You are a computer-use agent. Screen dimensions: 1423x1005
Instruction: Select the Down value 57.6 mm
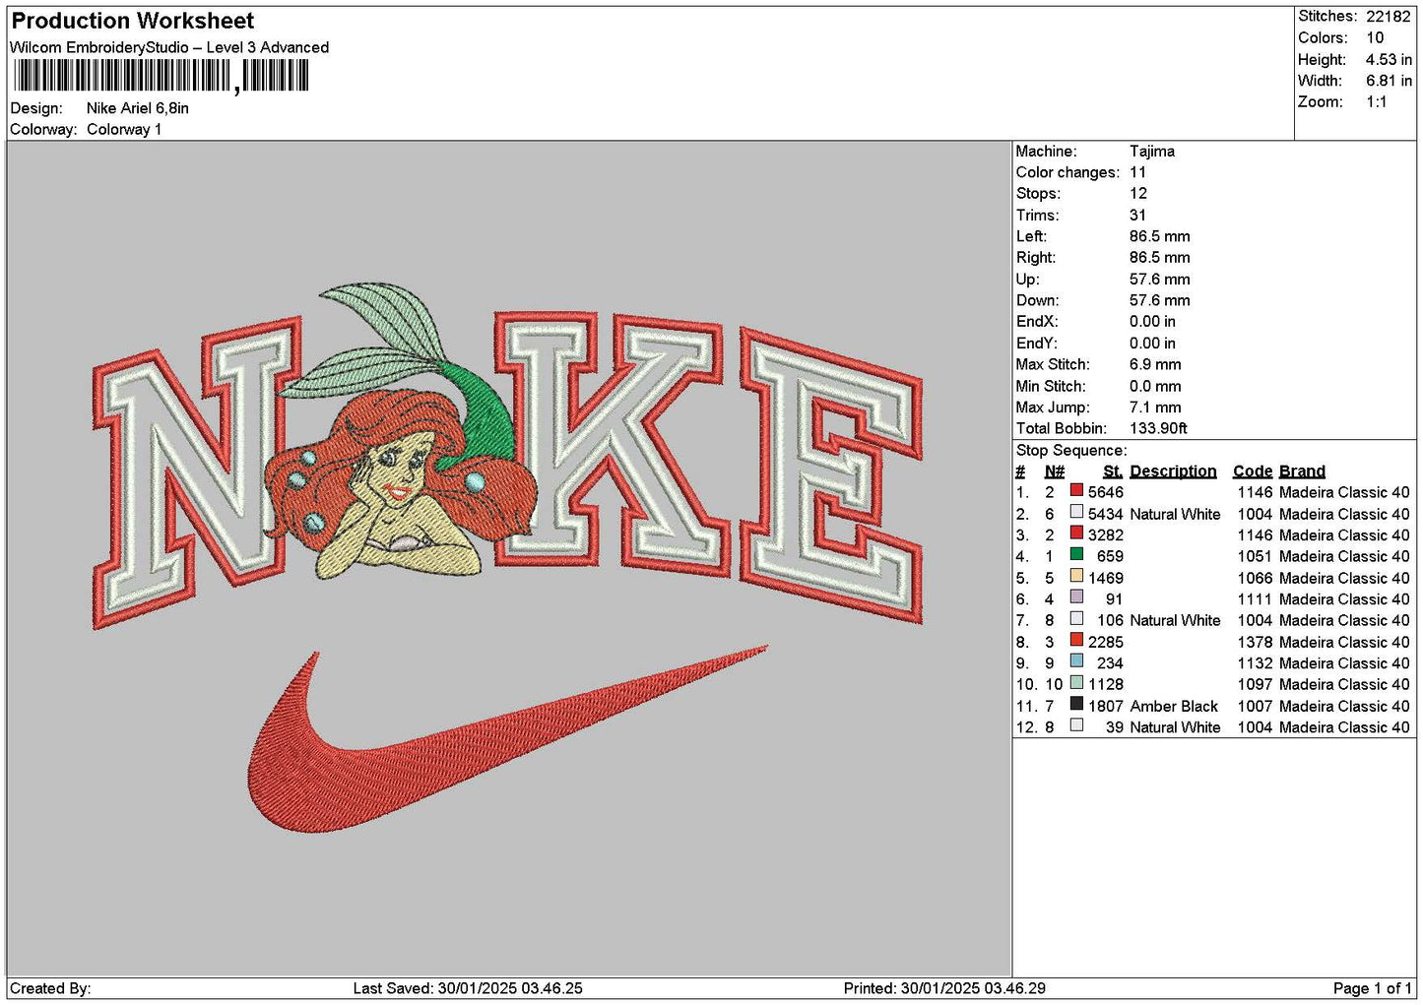[x=1160, y=300]
